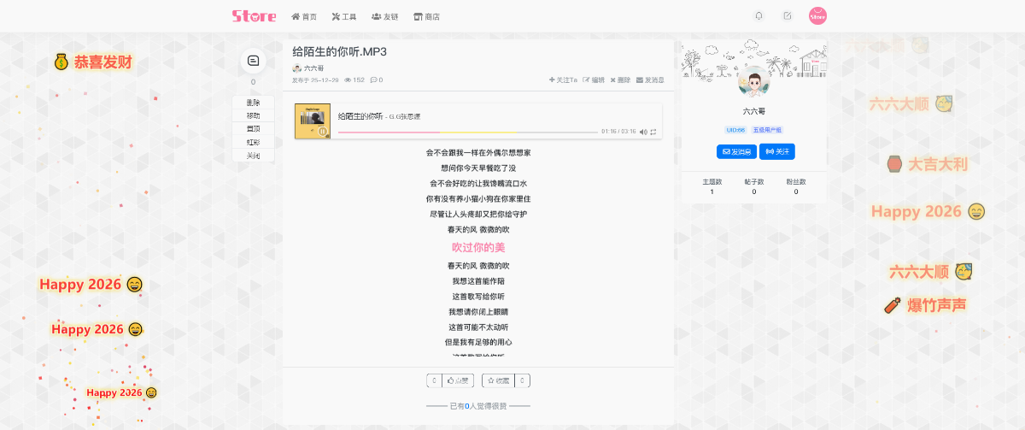Open the 商店 shop page
This screenshot has width=1025, height=430.
point(426,16)
